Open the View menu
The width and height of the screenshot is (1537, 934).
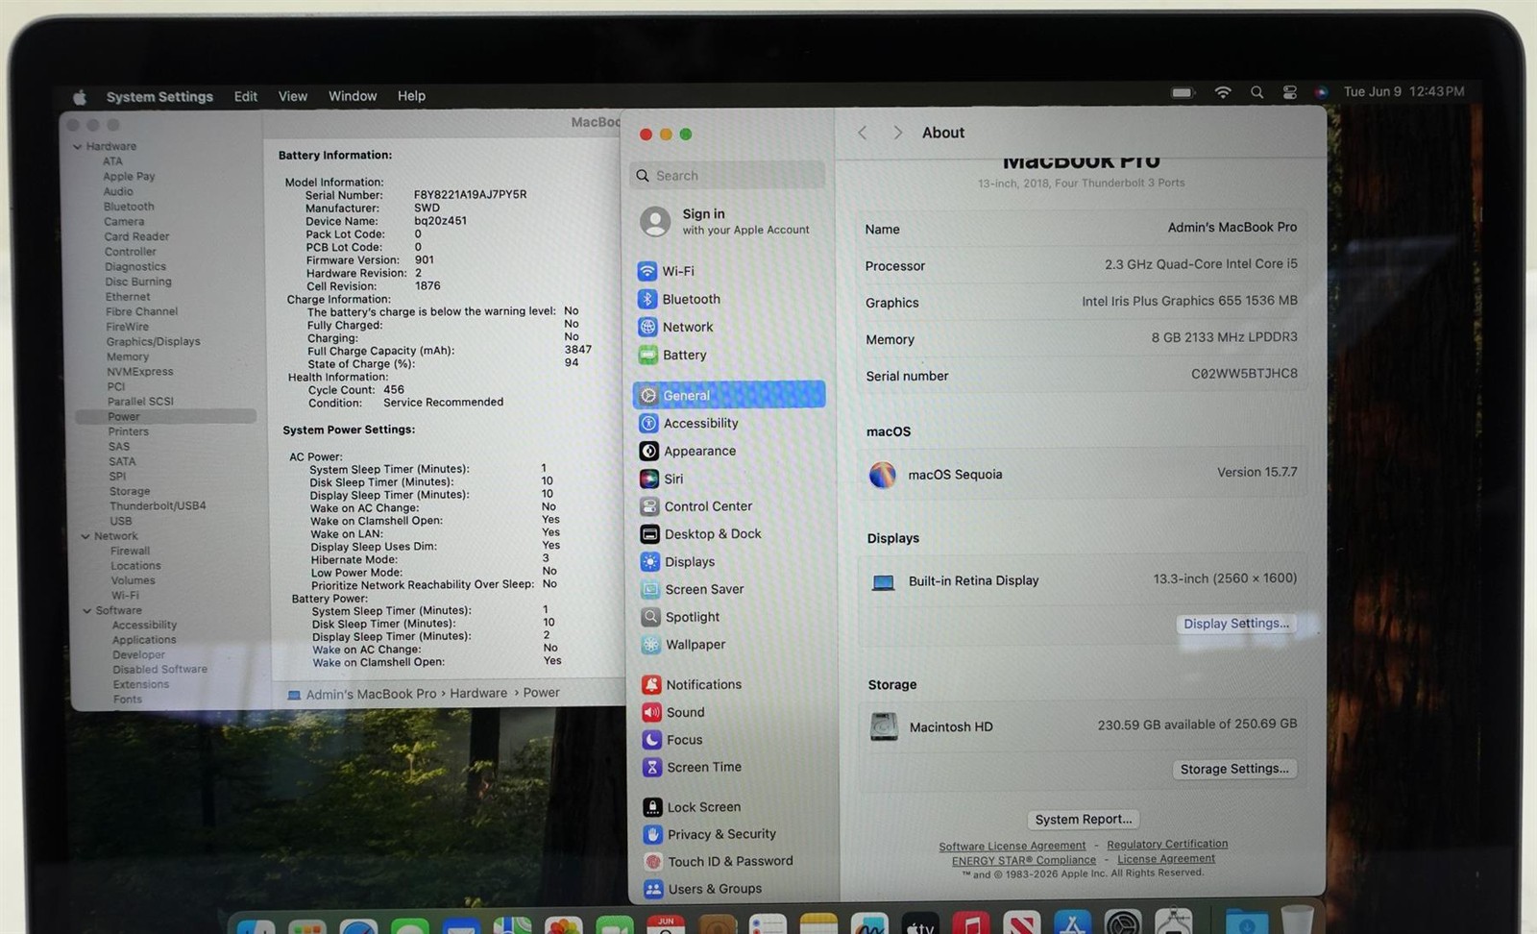coord(293,96)
